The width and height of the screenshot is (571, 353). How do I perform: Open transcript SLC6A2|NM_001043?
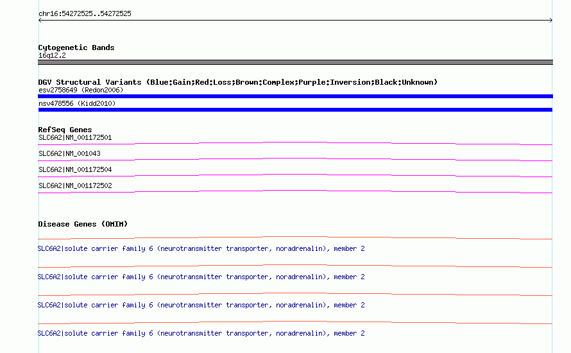click(69, 154)
